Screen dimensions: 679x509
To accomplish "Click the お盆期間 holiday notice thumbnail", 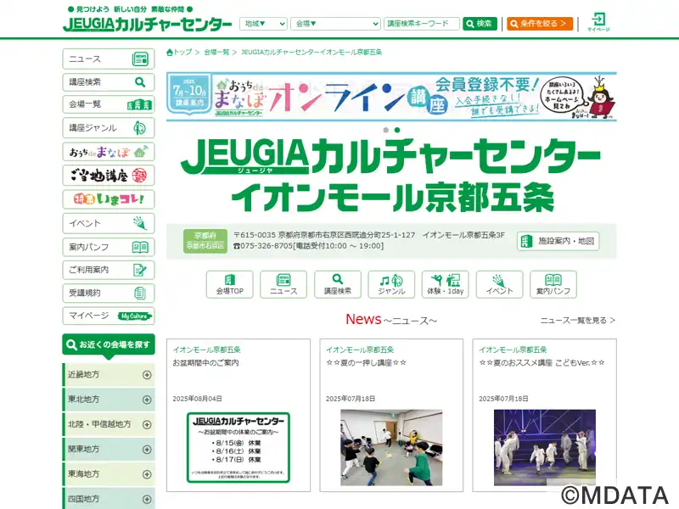I will (x=238, y=448).
